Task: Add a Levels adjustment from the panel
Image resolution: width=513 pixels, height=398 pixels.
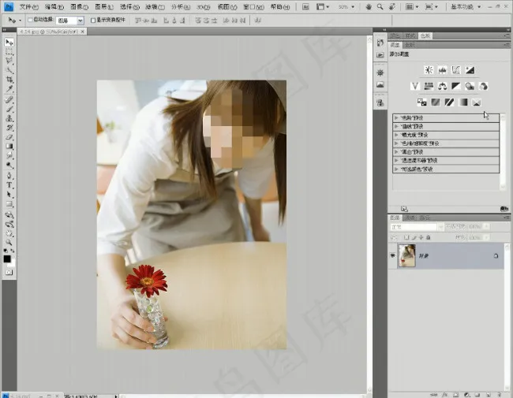Action: tap(442, 70)
